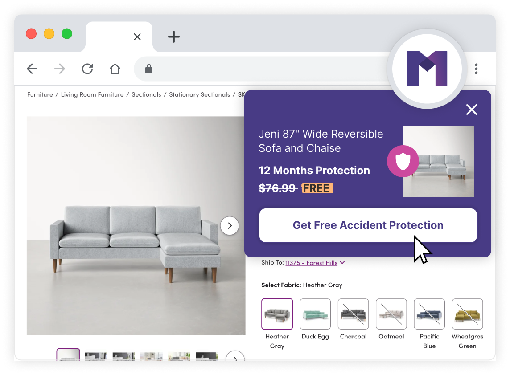
Task: Click Get Free Accident Protection button
Action: (368, 225)
